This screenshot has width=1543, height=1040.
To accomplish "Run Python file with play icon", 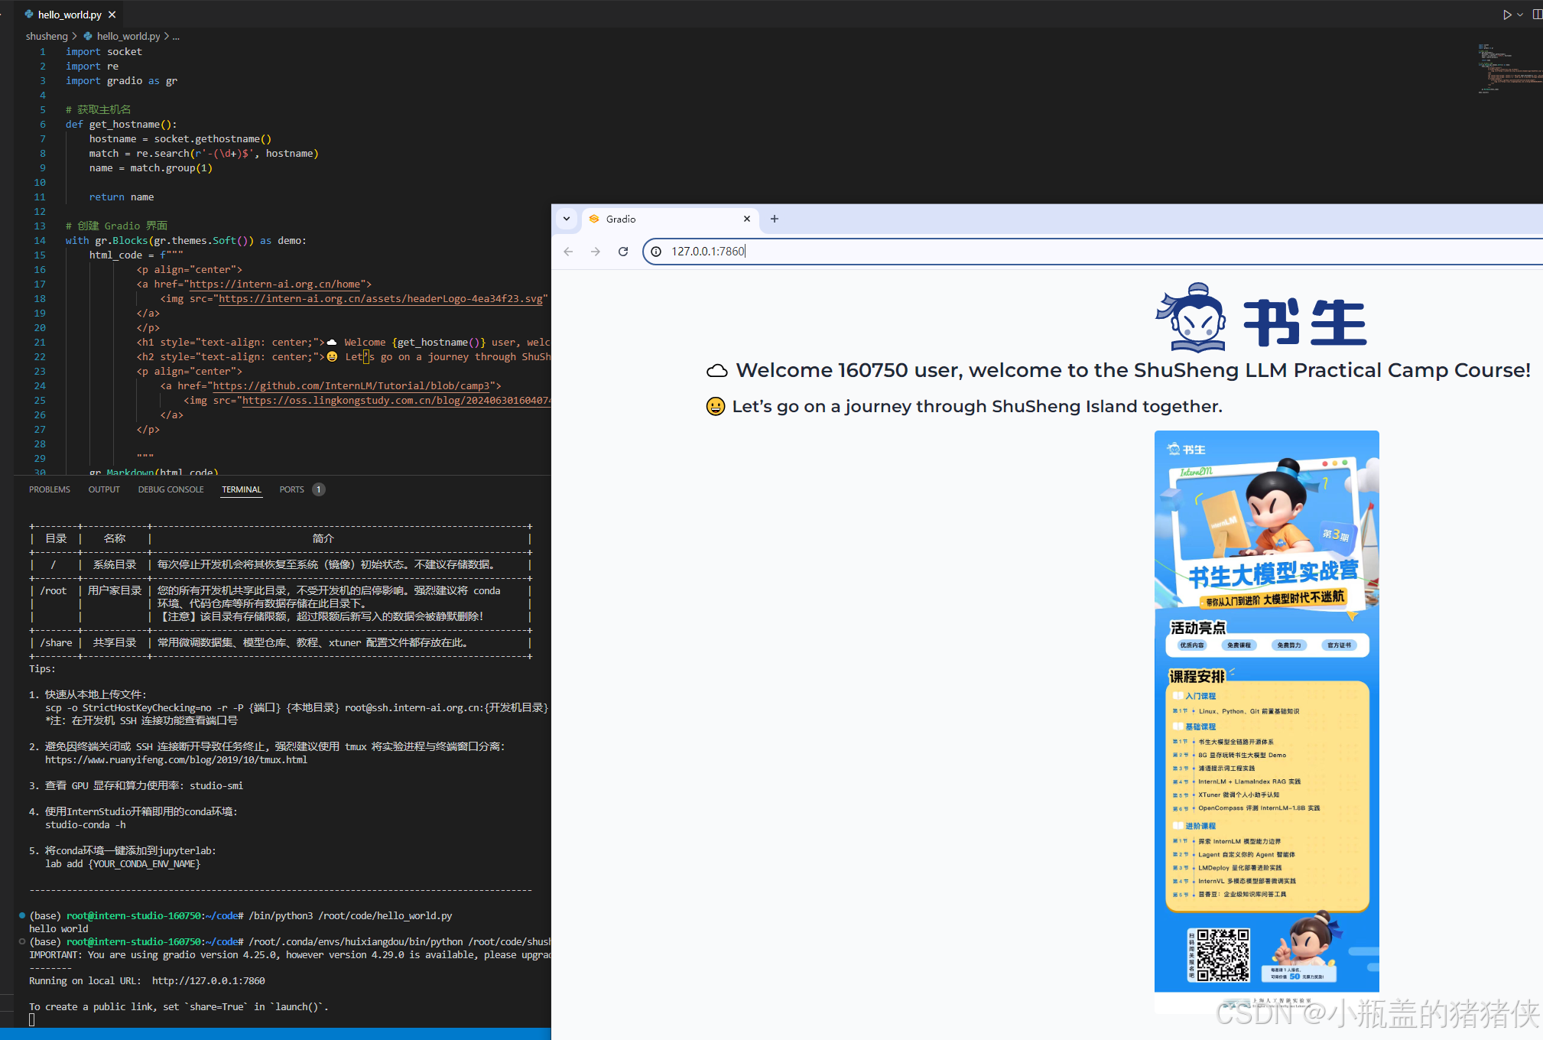I will 1506,15.
